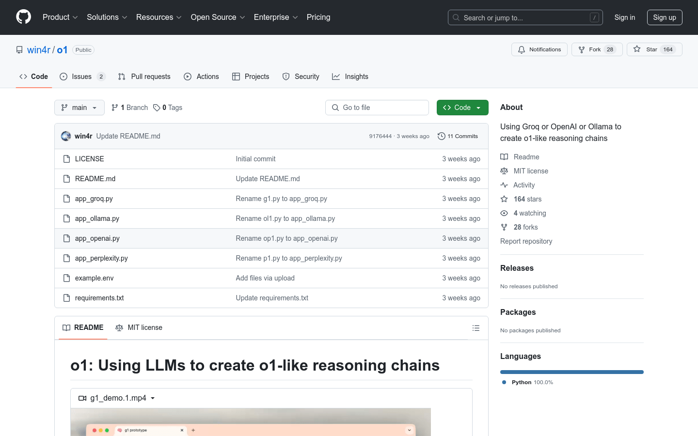Click the branch icon beside 1 Branch
Viewport: 698px width, 436px height.
coord(115,108)
